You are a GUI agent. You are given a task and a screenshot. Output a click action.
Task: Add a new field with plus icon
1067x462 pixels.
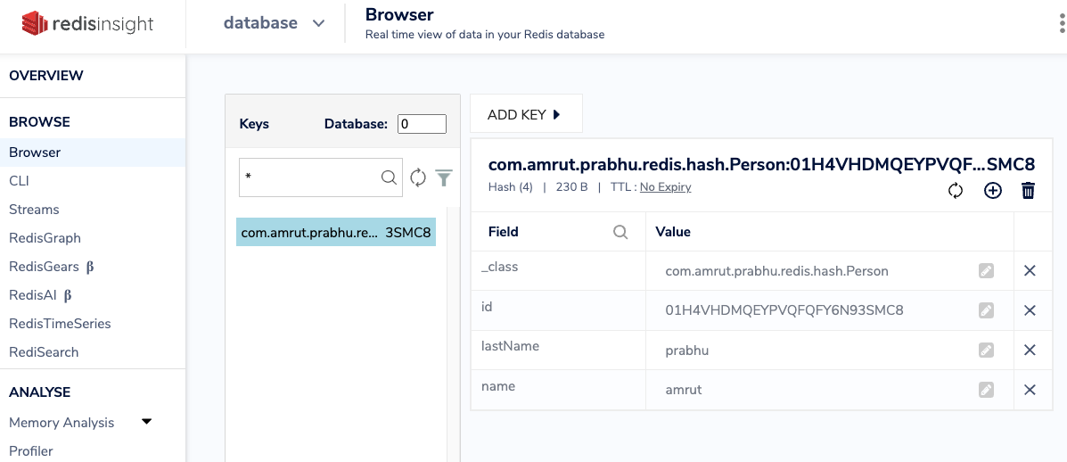(x=992, y=190)
